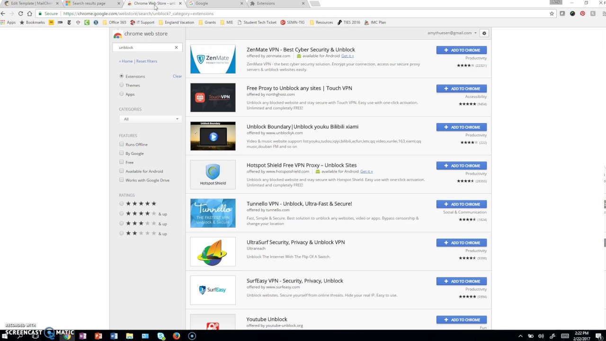Click the Reset filters link
Viewport: 606px width, 341px height.
coord(146,61)
